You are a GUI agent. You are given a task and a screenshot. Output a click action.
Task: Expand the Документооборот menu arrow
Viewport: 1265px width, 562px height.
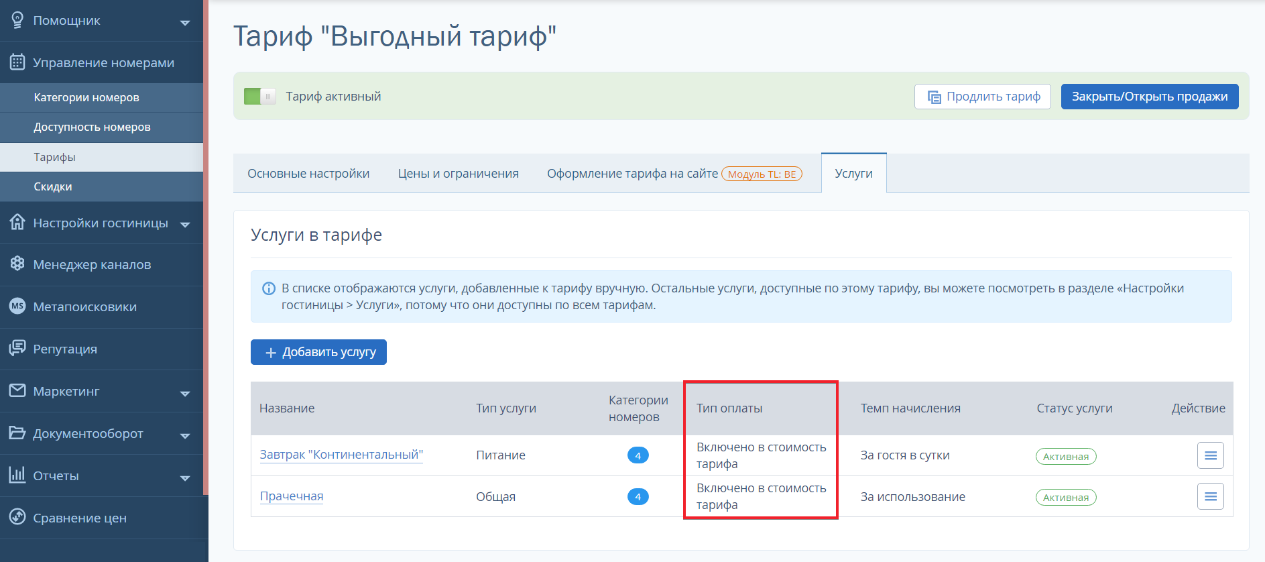[x=185, y=435]
